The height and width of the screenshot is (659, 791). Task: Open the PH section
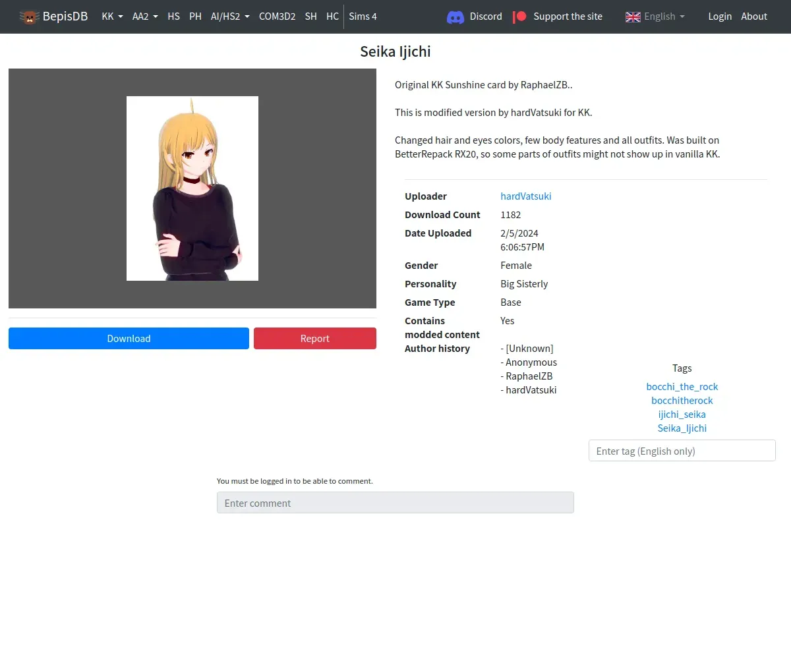click(195, 16)
